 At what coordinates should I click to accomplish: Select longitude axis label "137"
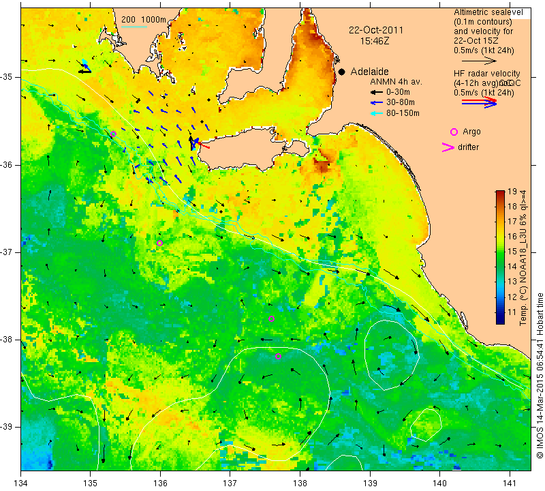pos(230,483)
